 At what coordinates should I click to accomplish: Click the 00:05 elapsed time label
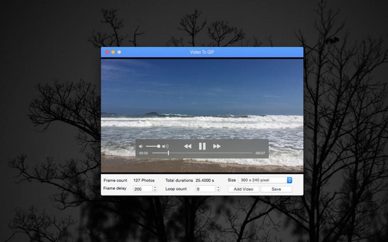click(x=144, y=153)
